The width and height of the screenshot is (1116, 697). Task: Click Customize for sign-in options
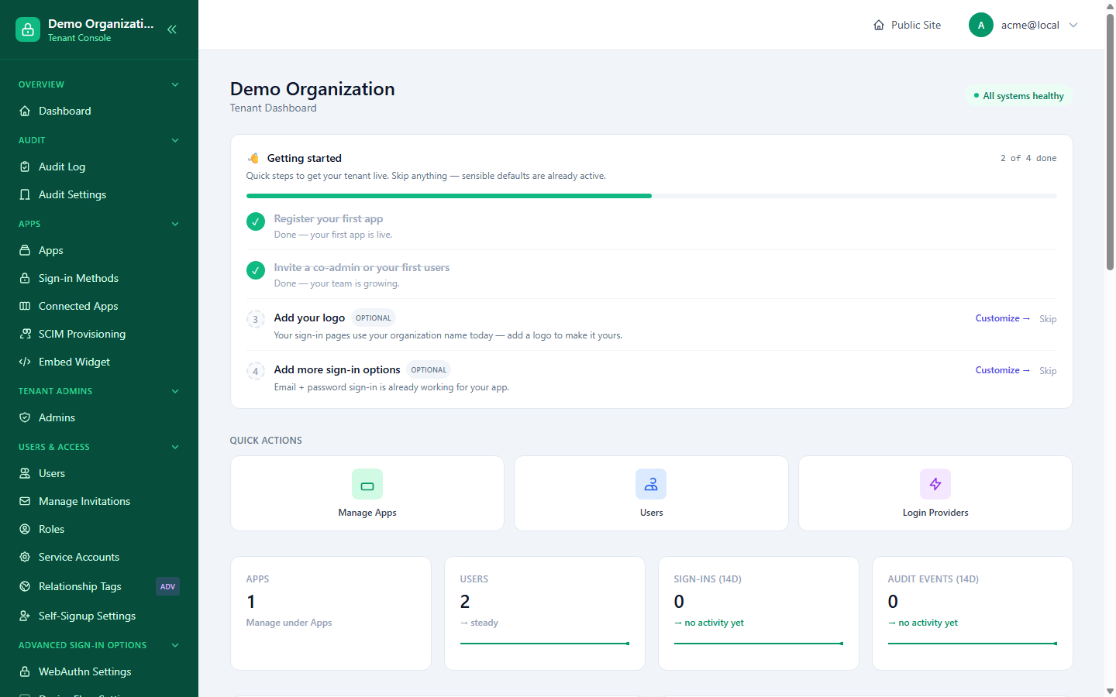click(1002, 370)
